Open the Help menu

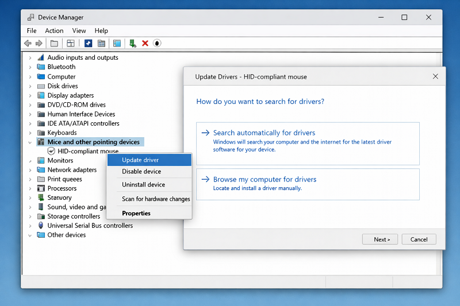click(x=101, y=31)
